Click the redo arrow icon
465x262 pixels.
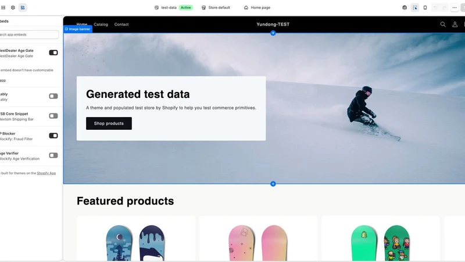pyautogui.click(x=444, y=8)
